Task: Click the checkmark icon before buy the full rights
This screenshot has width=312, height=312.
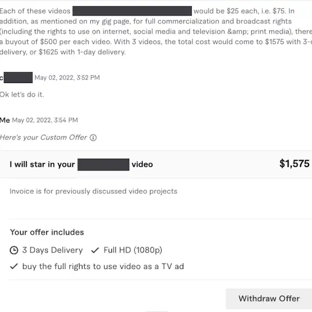Action: coord(14,266)
